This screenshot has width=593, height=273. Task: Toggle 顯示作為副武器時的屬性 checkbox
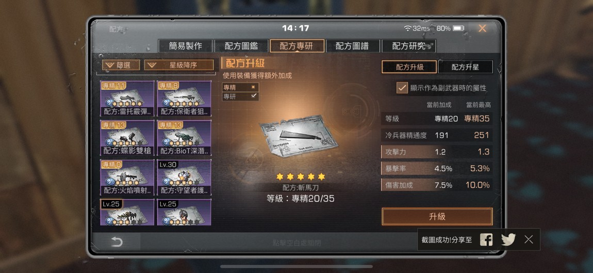click(402, 88)
